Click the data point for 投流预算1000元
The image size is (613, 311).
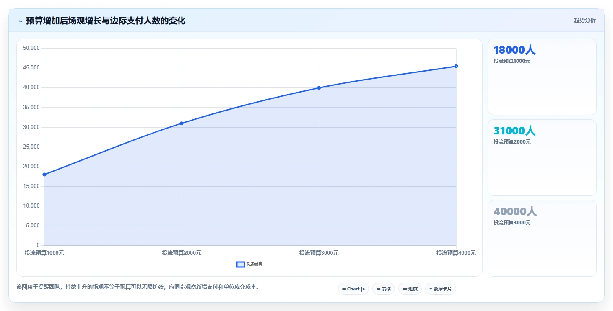[44, 175]
